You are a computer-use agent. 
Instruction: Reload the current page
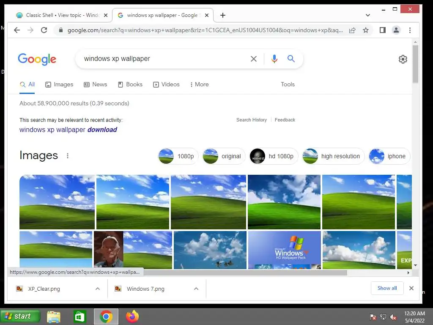[x=44, y=30]
